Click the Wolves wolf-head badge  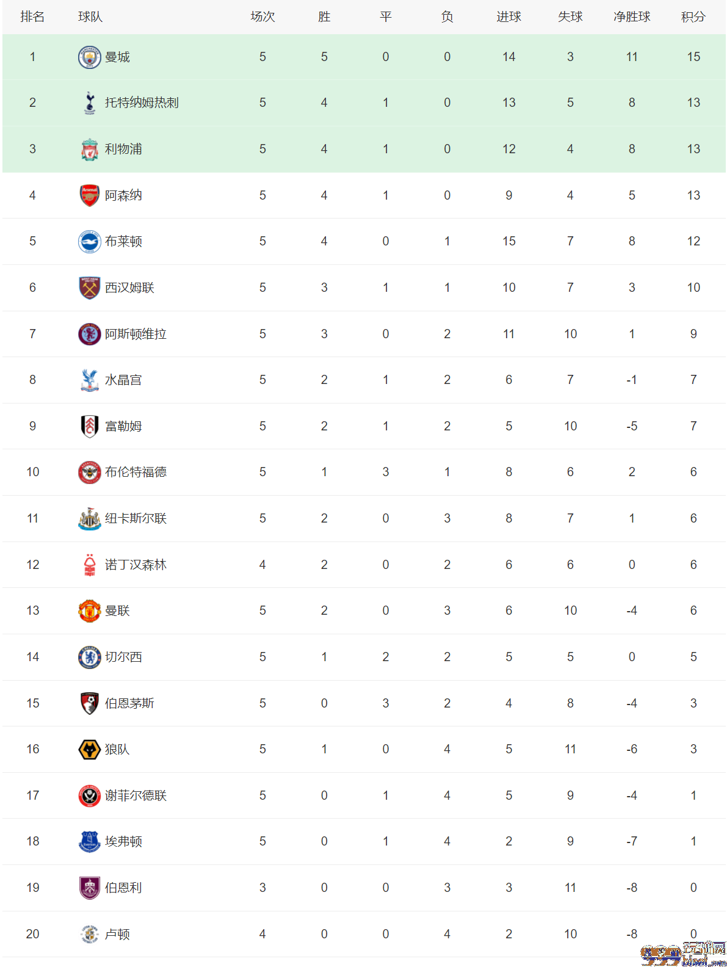pyautogui.click(x=90, y=749)
